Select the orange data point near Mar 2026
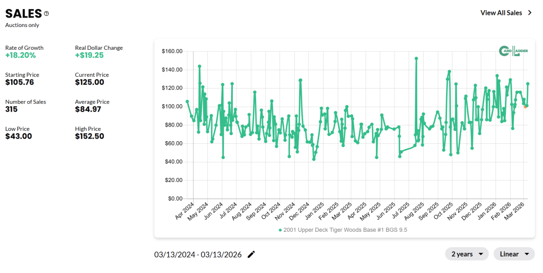 [525, 107]
